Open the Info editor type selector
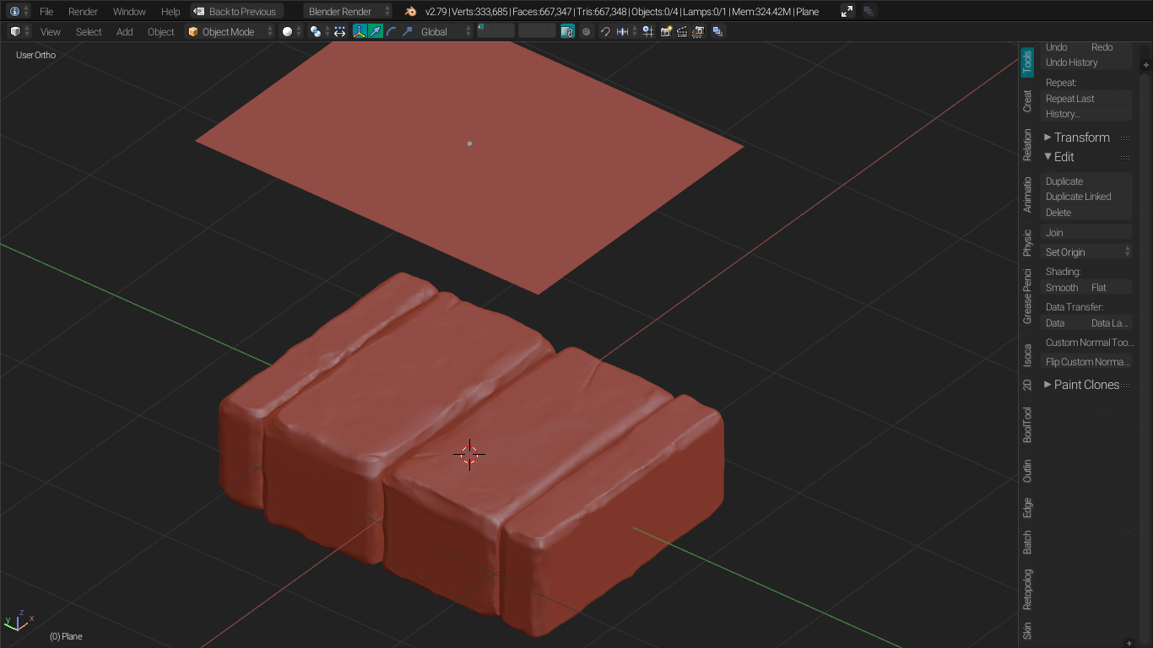The width and height of the screenshot is (1153, 648). coord(19,11)
